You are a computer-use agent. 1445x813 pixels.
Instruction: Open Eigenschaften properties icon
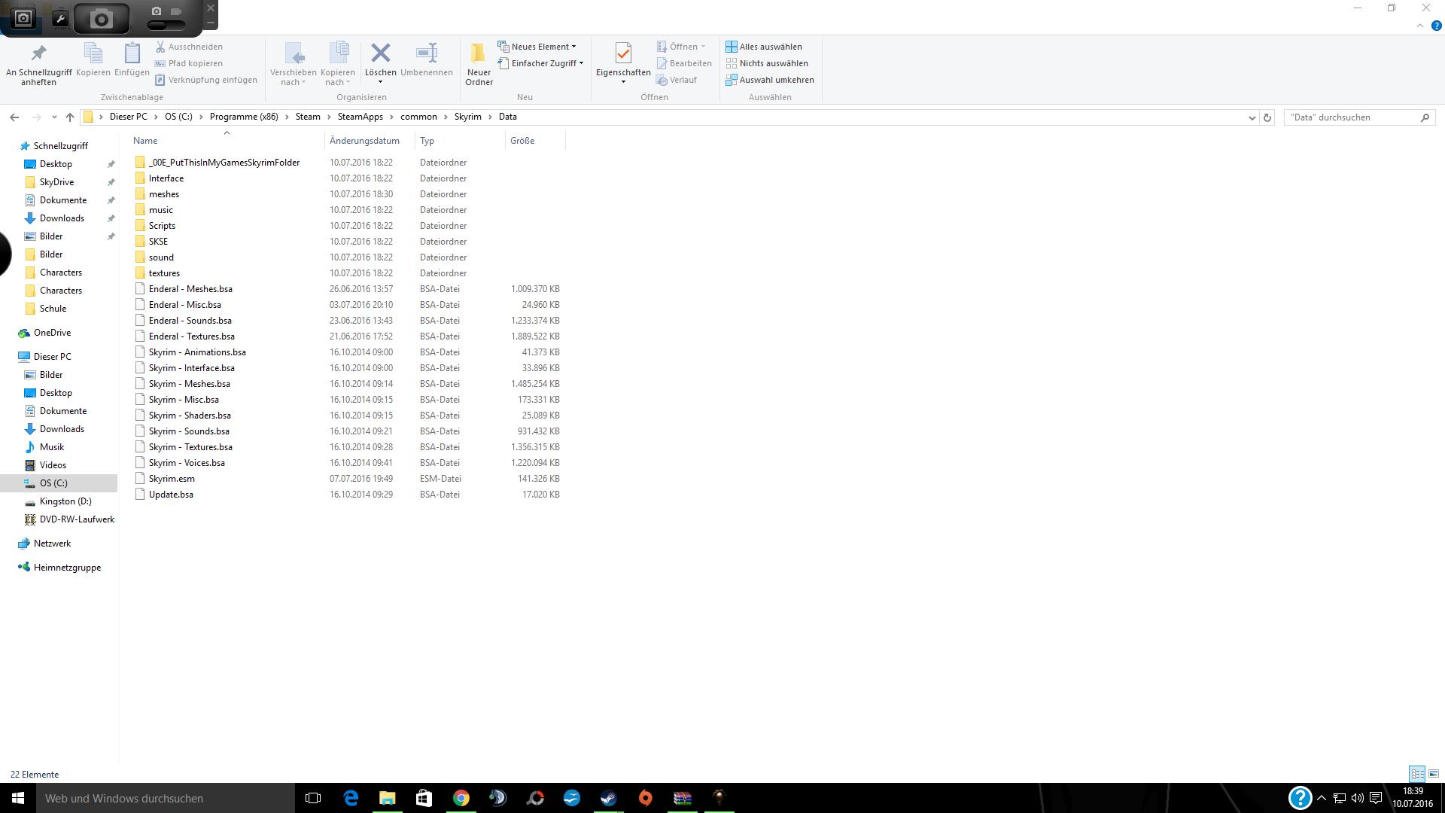tap(622, 54)
